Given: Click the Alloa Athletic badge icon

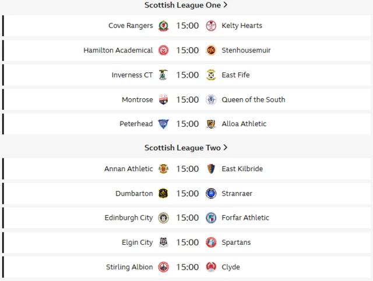Looking at the screenshot, I should (x=211, y=124).
